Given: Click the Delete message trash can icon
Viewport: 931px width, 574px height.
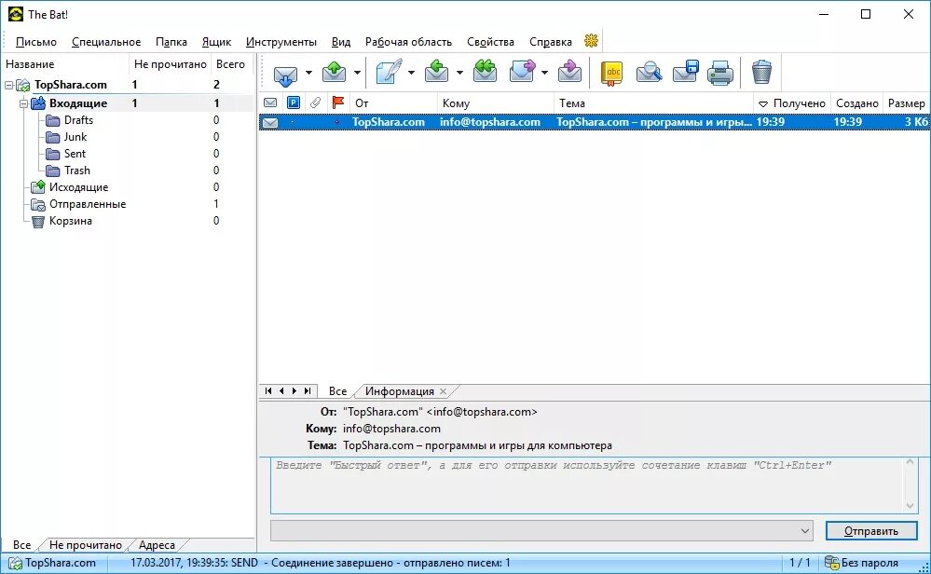Looking at the screenshot, I should click(x=761, y=73).
